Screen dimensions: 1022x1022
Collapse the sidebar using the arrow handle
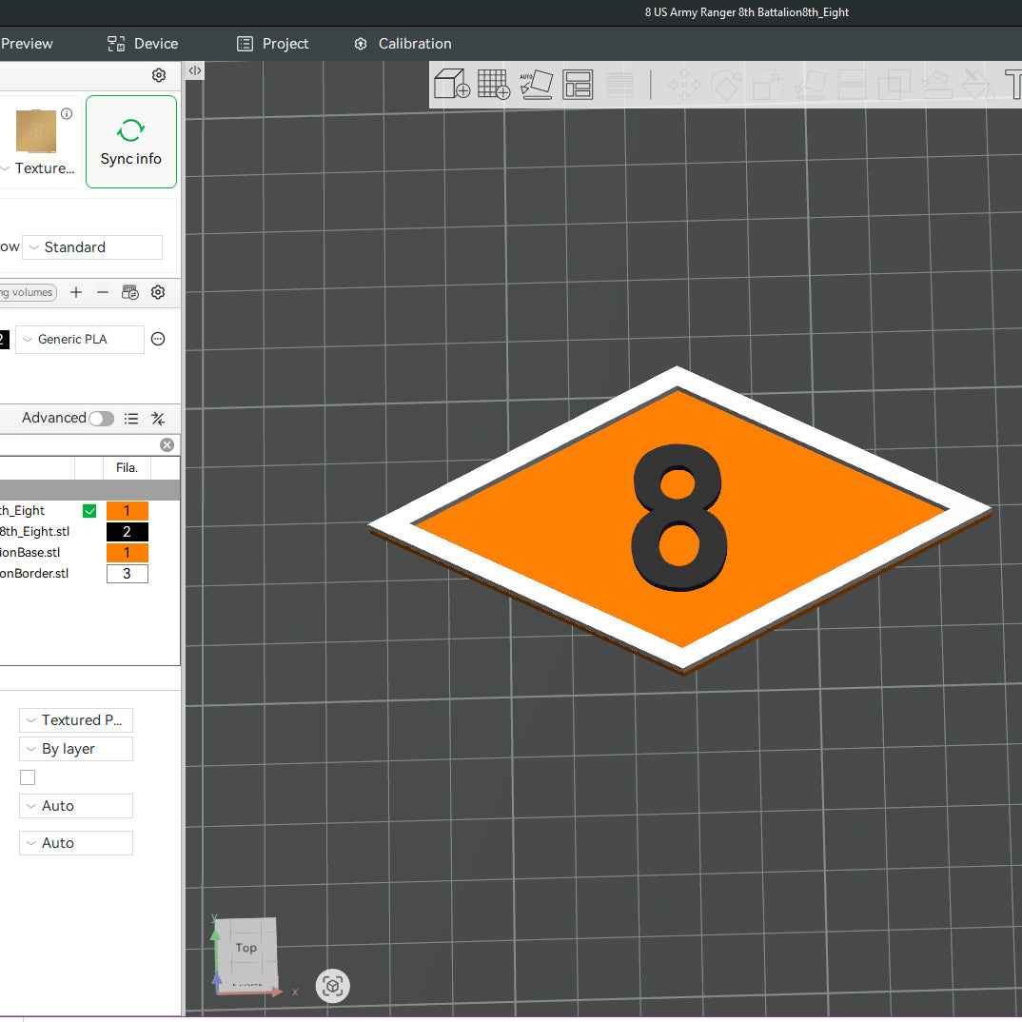click(194, 70)
